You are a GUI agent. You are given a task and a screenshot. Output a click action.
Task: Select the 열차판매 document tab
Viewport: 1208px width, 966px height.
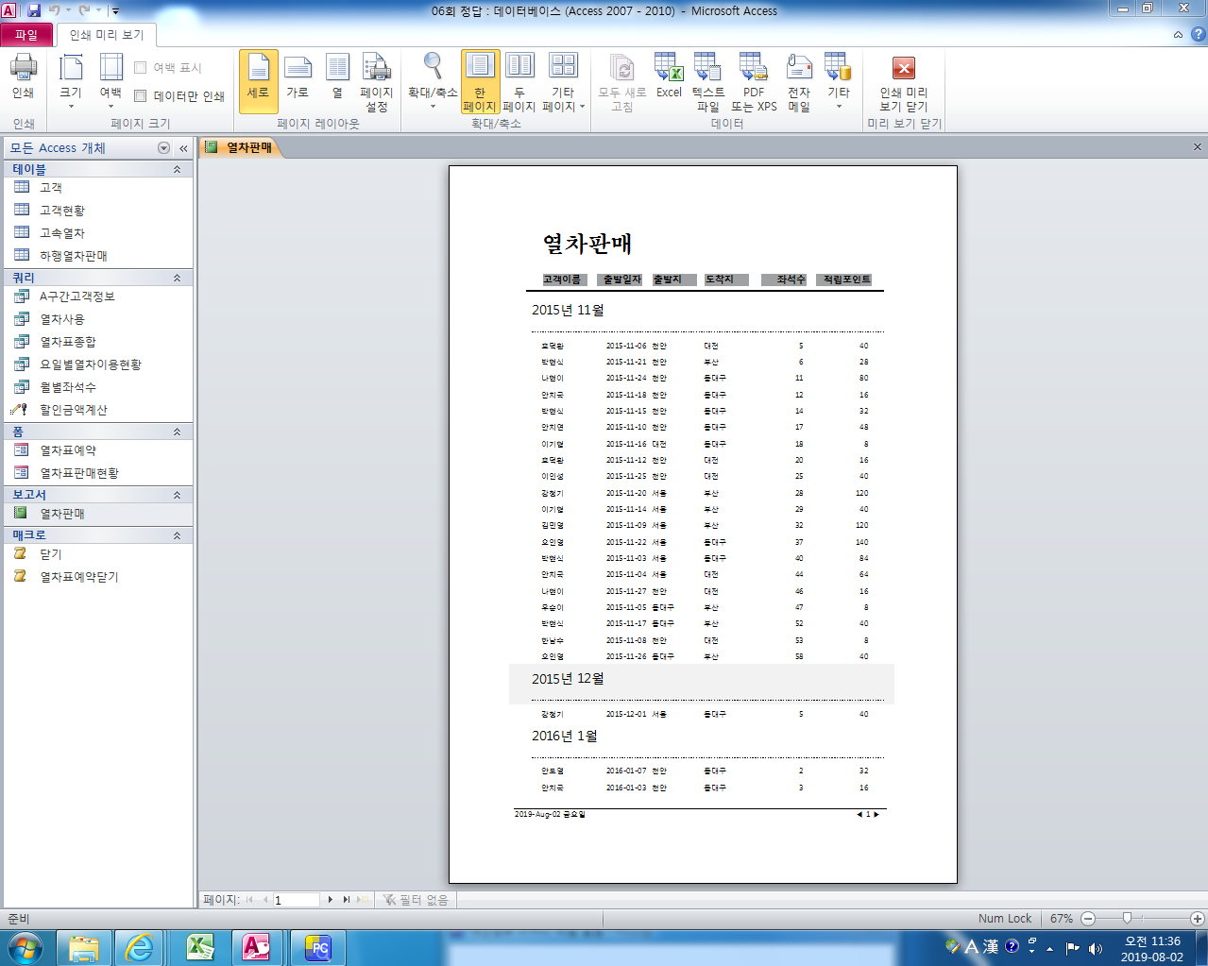click(241, 147)
